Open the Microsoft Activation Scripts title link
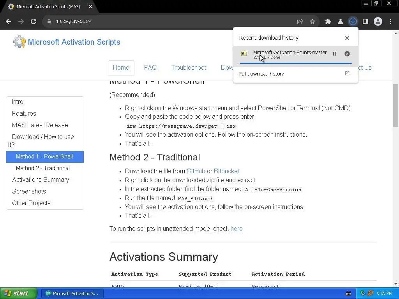The image size is (399, 299). [x=74, y=42]
